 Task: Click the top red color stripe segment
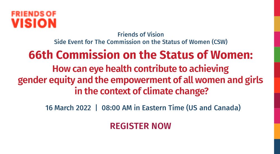point(277,8)
